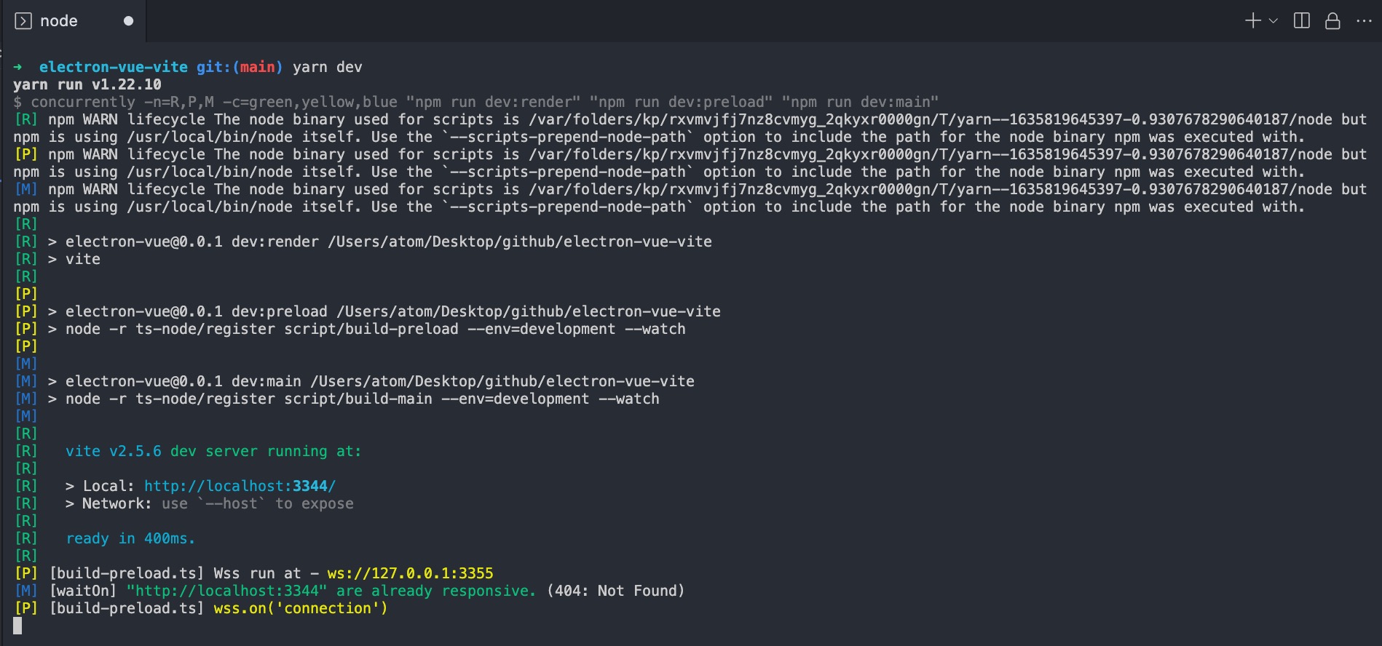Expand the launch profile chevron beside plus
This screenshot has width=1382, height=646.
1274,21
